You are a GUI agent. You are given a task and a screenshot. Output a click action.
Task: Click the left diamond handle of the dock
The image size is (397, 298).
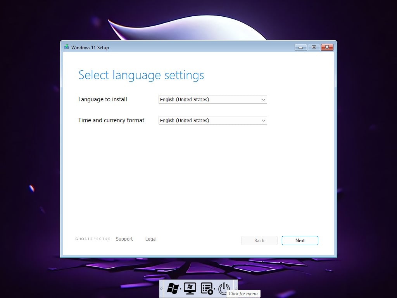161,289
